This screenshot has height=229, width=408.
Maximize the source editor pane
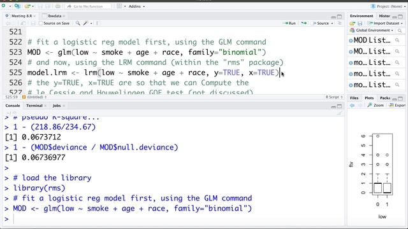pyautogui.click(x=339, y=17)
